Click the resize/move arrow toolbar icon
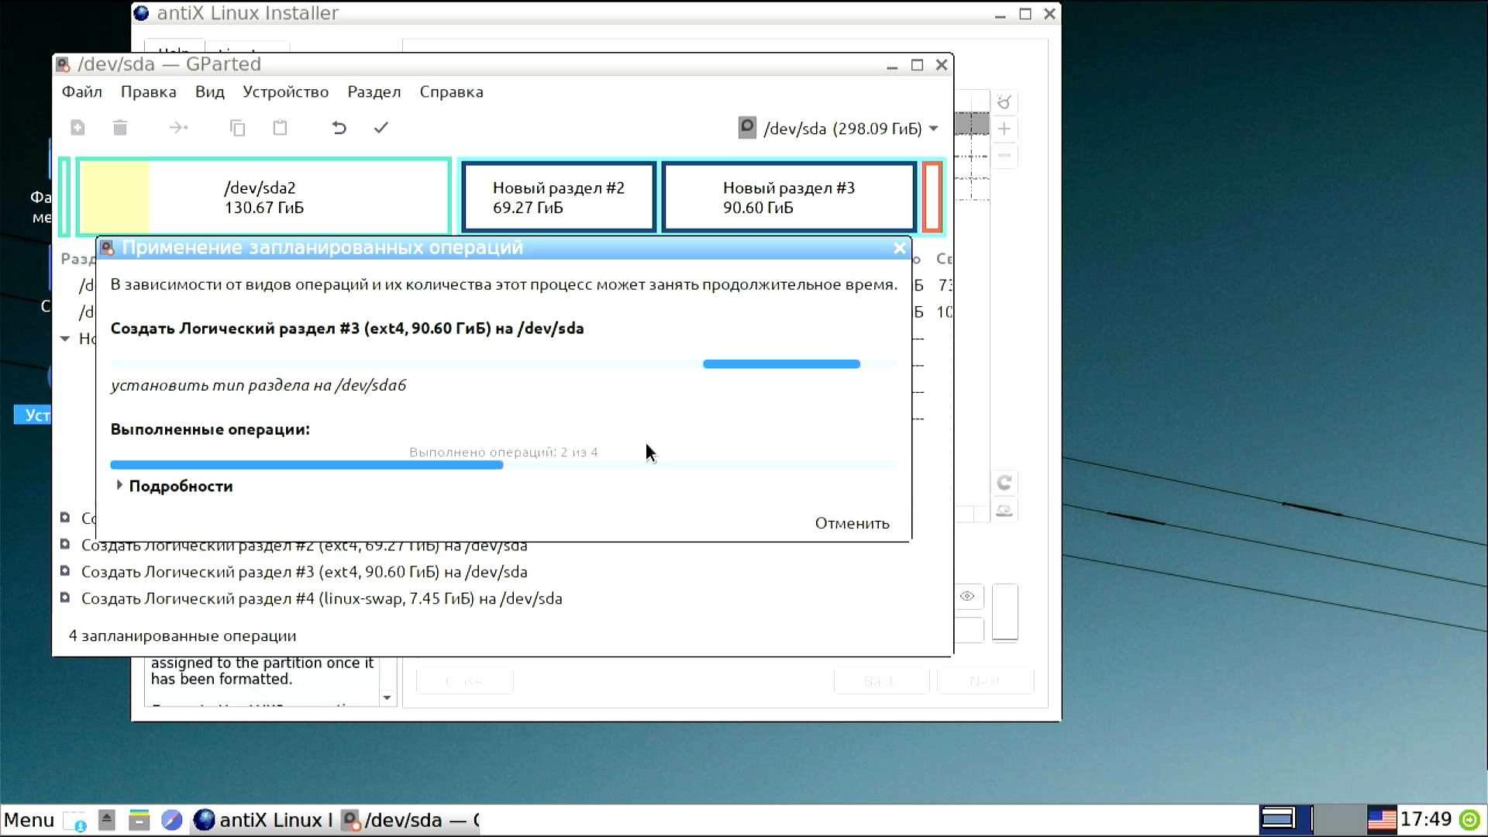 click(x=178, y=128)
